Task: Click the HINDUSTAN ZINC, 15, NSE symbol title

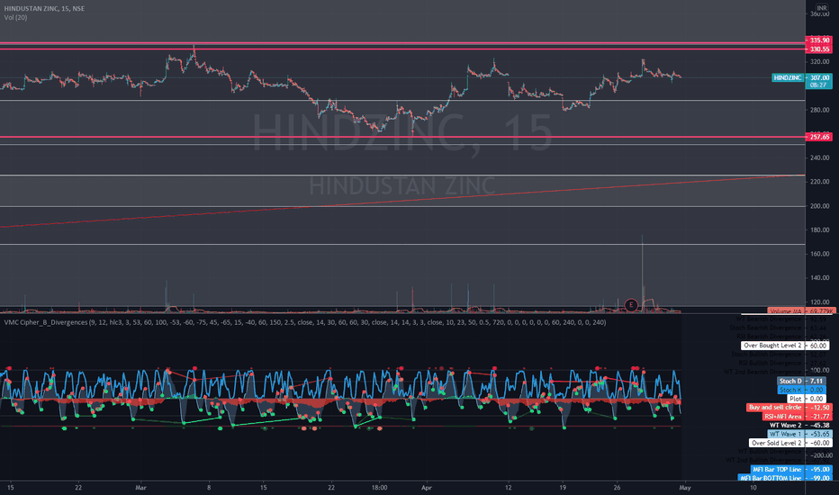Action: (x=44, y=9)
